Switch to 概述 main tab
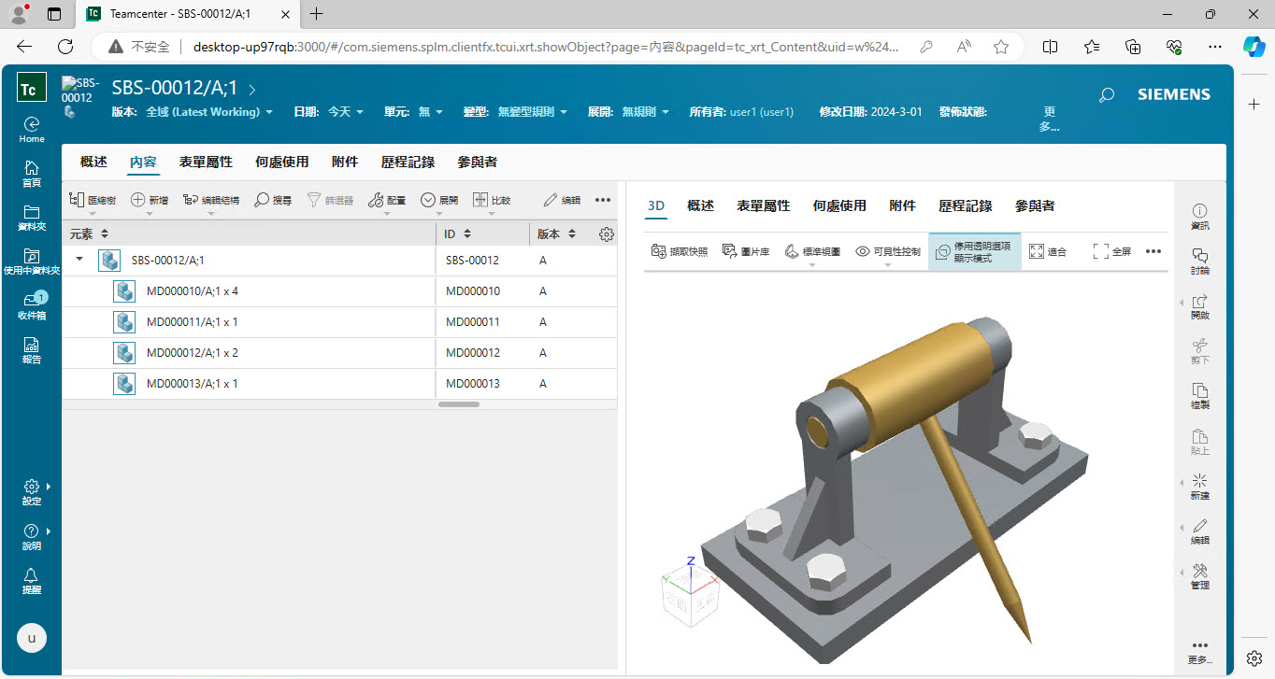Viewport: 1275px width, 679px height. coord(93,163)
